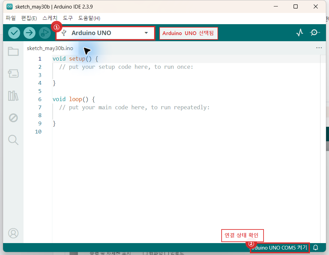
Task: Open the Arduino UNO board selector dropdown
Action: tap(105, 33)
